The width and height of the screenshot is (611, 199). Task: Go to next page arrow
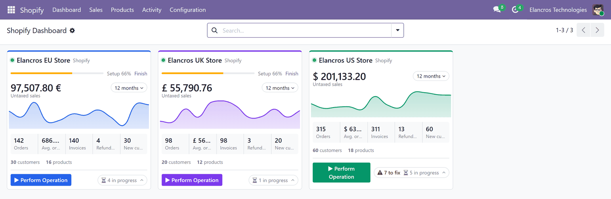(x=597, y=30)
